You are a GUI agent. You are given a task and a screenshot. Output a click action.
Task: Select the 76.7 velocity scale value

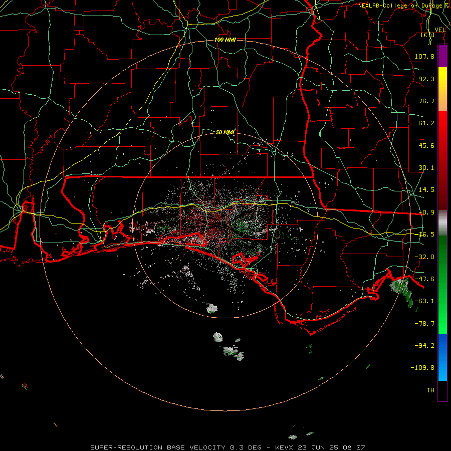[x=426, y=101]
